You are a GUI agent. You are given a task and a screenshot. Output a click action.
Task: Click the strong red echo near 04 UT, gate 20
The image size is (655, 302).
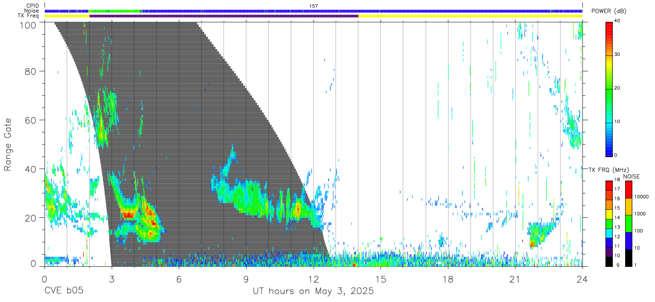pos(128,215)
